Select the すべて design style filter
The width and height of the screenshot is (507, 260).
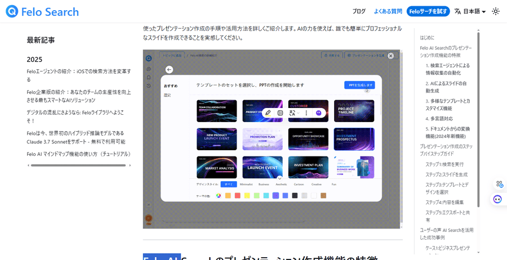click(x=229, y=185)
